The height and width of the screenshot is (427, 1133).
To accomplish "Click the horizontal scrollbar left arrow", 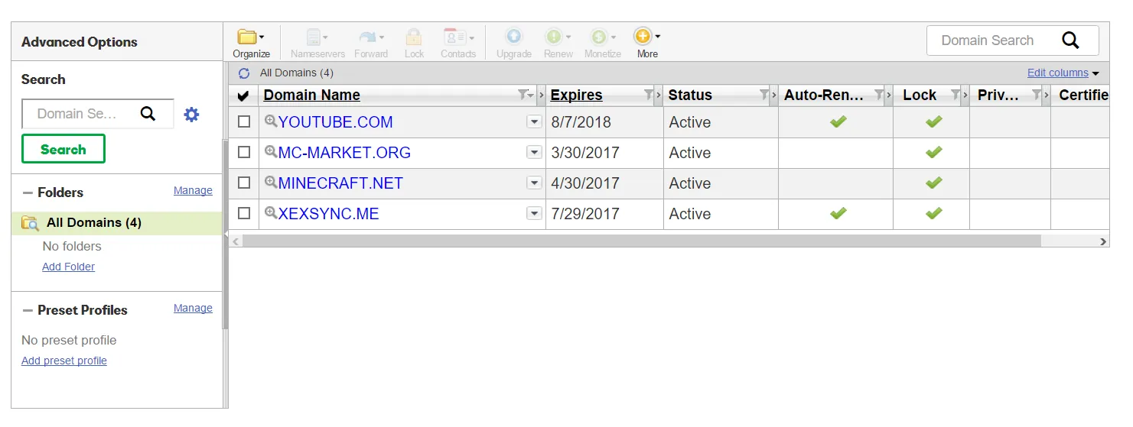I will [x=236, y=241].
